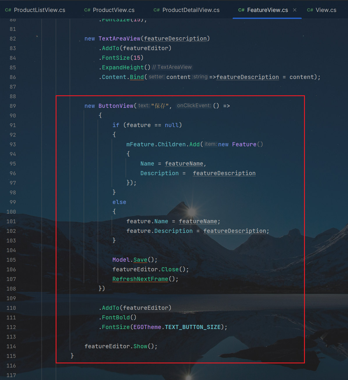Screen dimensions: 348x380
Task: Click the null keyword on line 91
Action: [172, 125]
